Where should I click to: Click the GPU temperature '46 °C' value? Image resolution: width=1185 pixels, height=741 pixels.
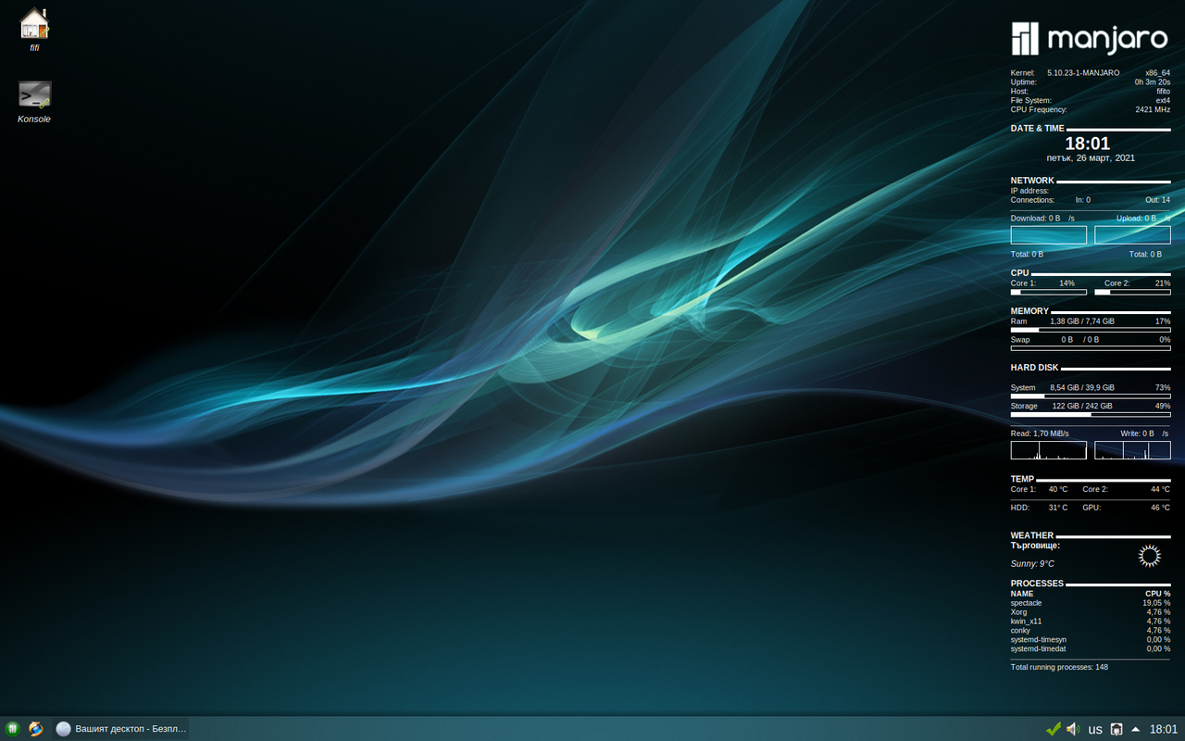coord(1161,508)
